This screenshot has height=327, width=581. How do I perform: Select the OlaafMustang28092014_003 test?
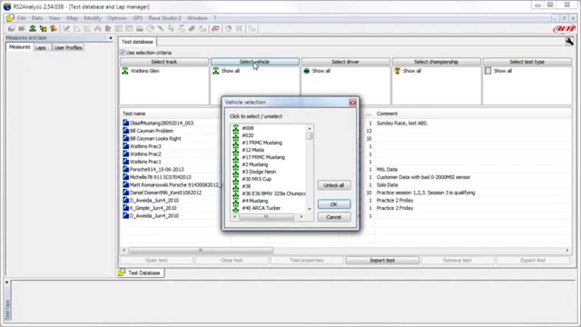[x=162, y=123]
